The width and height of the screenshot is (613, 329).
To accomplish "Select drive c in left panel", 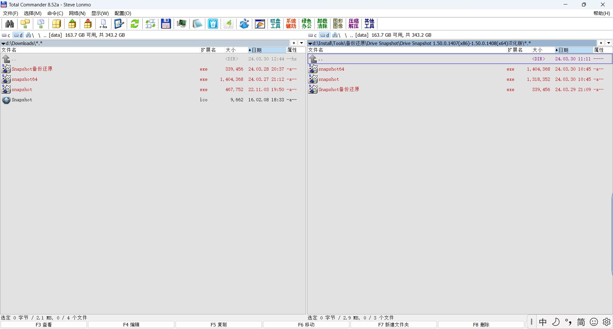I will tap(6, 35).
